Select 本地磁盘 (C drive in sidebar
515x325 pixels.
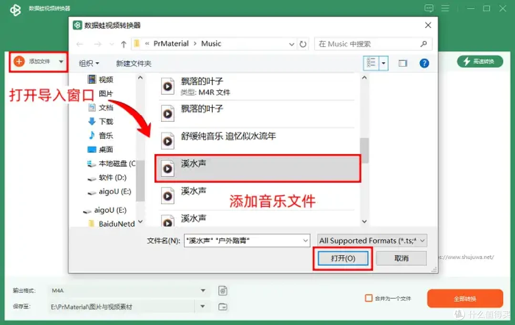(x=111, y=164)
